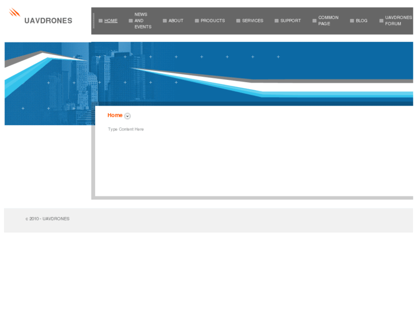Open the Support menu item
The height and width of the screenshot is (313, 417).
click(290, 21)
